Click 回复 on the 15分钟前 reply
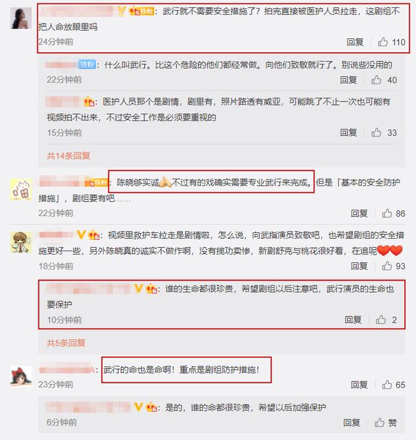This screenshot has width=416, height=440. (348, 132)
